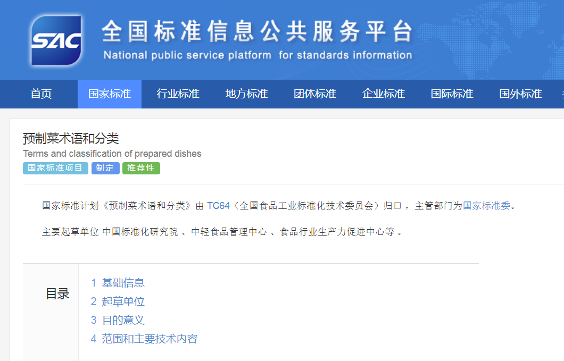Screen dimensions: 564x361
Task: Open the 国外标准 page
Action: (520, 94)
